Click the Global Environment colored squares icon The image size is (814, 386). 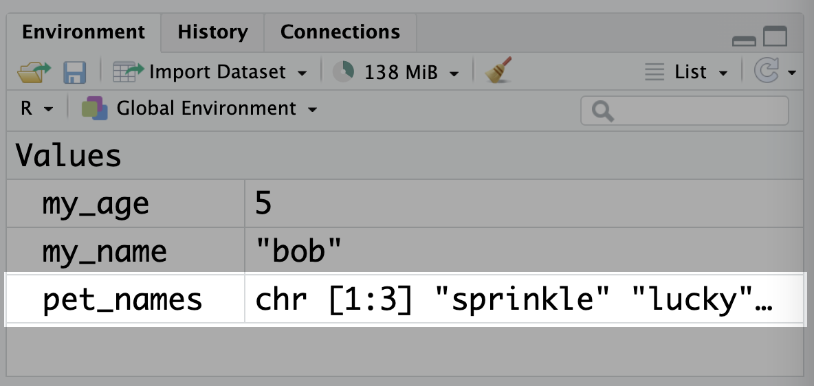[x=94, y=109]
